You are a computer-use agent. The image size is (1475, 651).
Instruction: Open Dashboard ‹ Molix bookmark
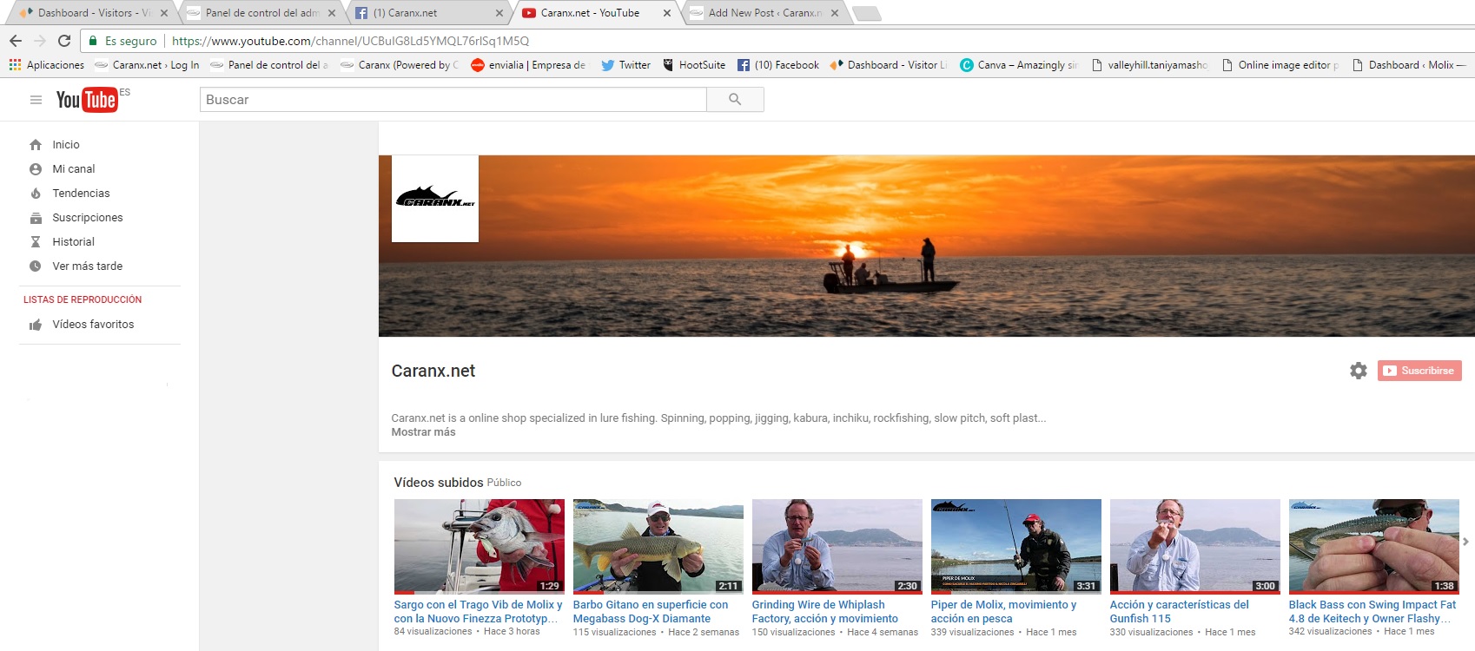point(1409,65)
